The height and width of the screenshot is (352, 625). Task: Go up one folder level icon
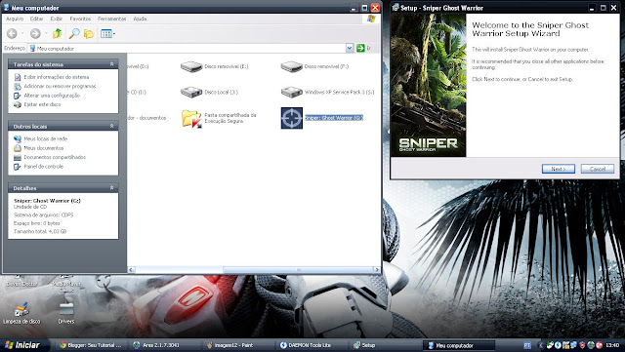point(57,34)
